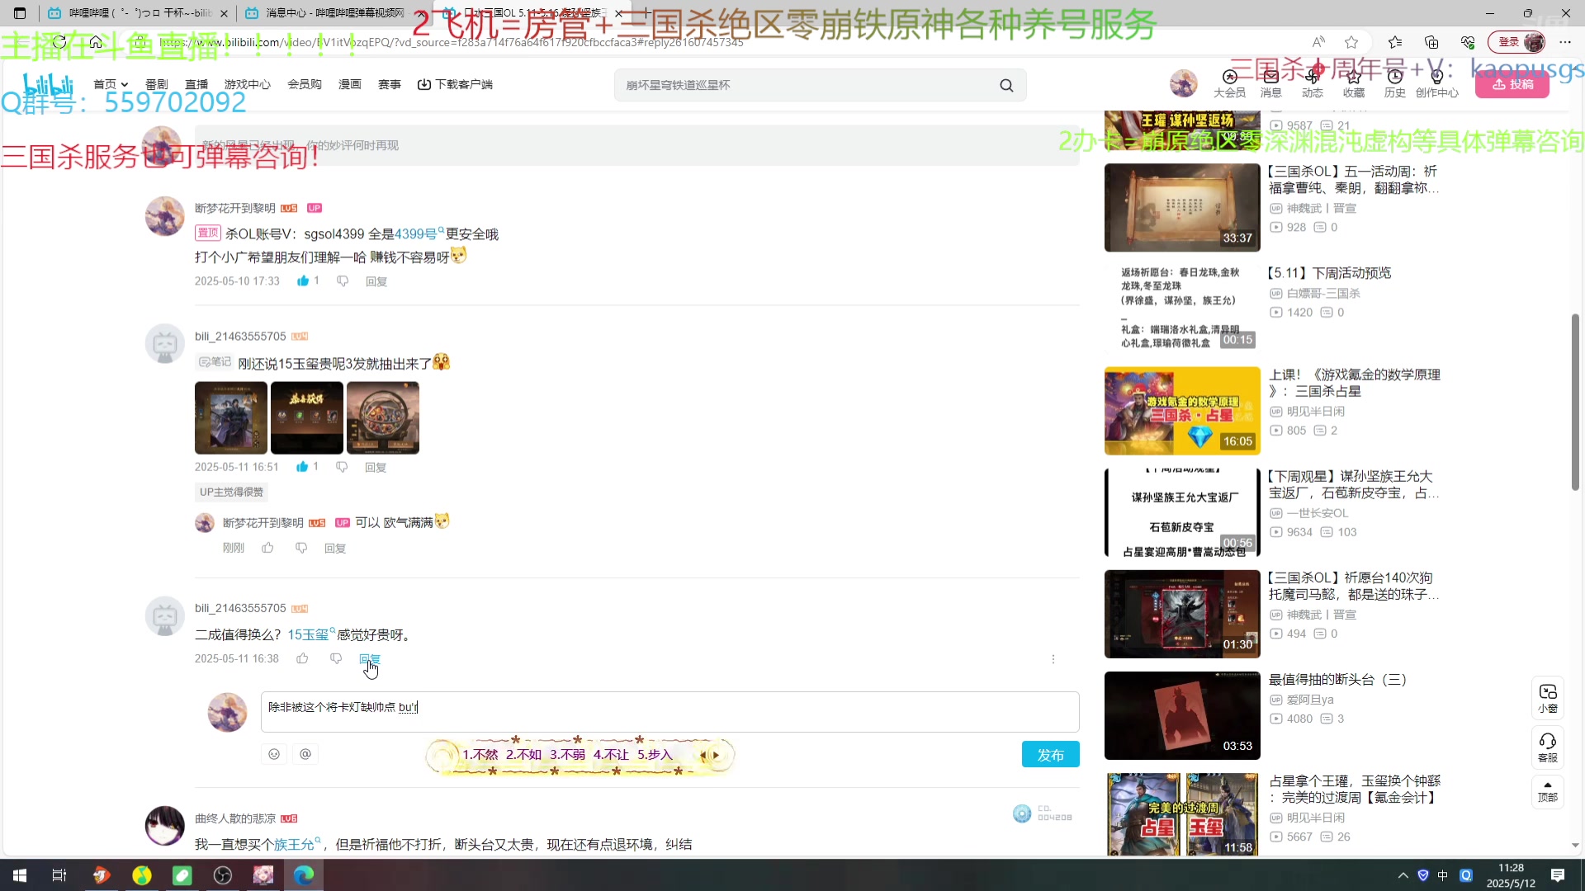1585x891 pixels.
Task: Go to browser home icon
Action: click(x=96, y=42)
